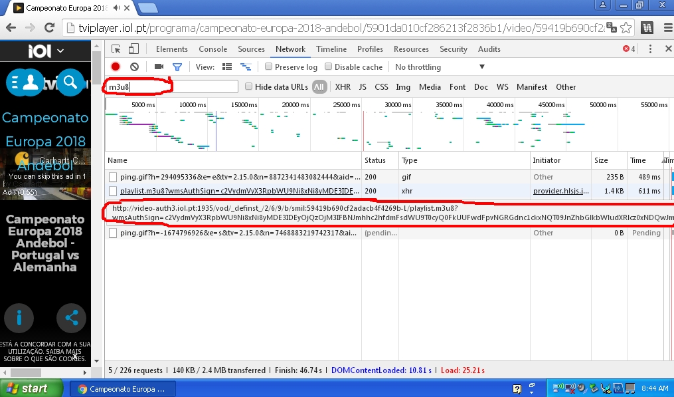Activate the inspect element picker icon

tap(116, 49)
